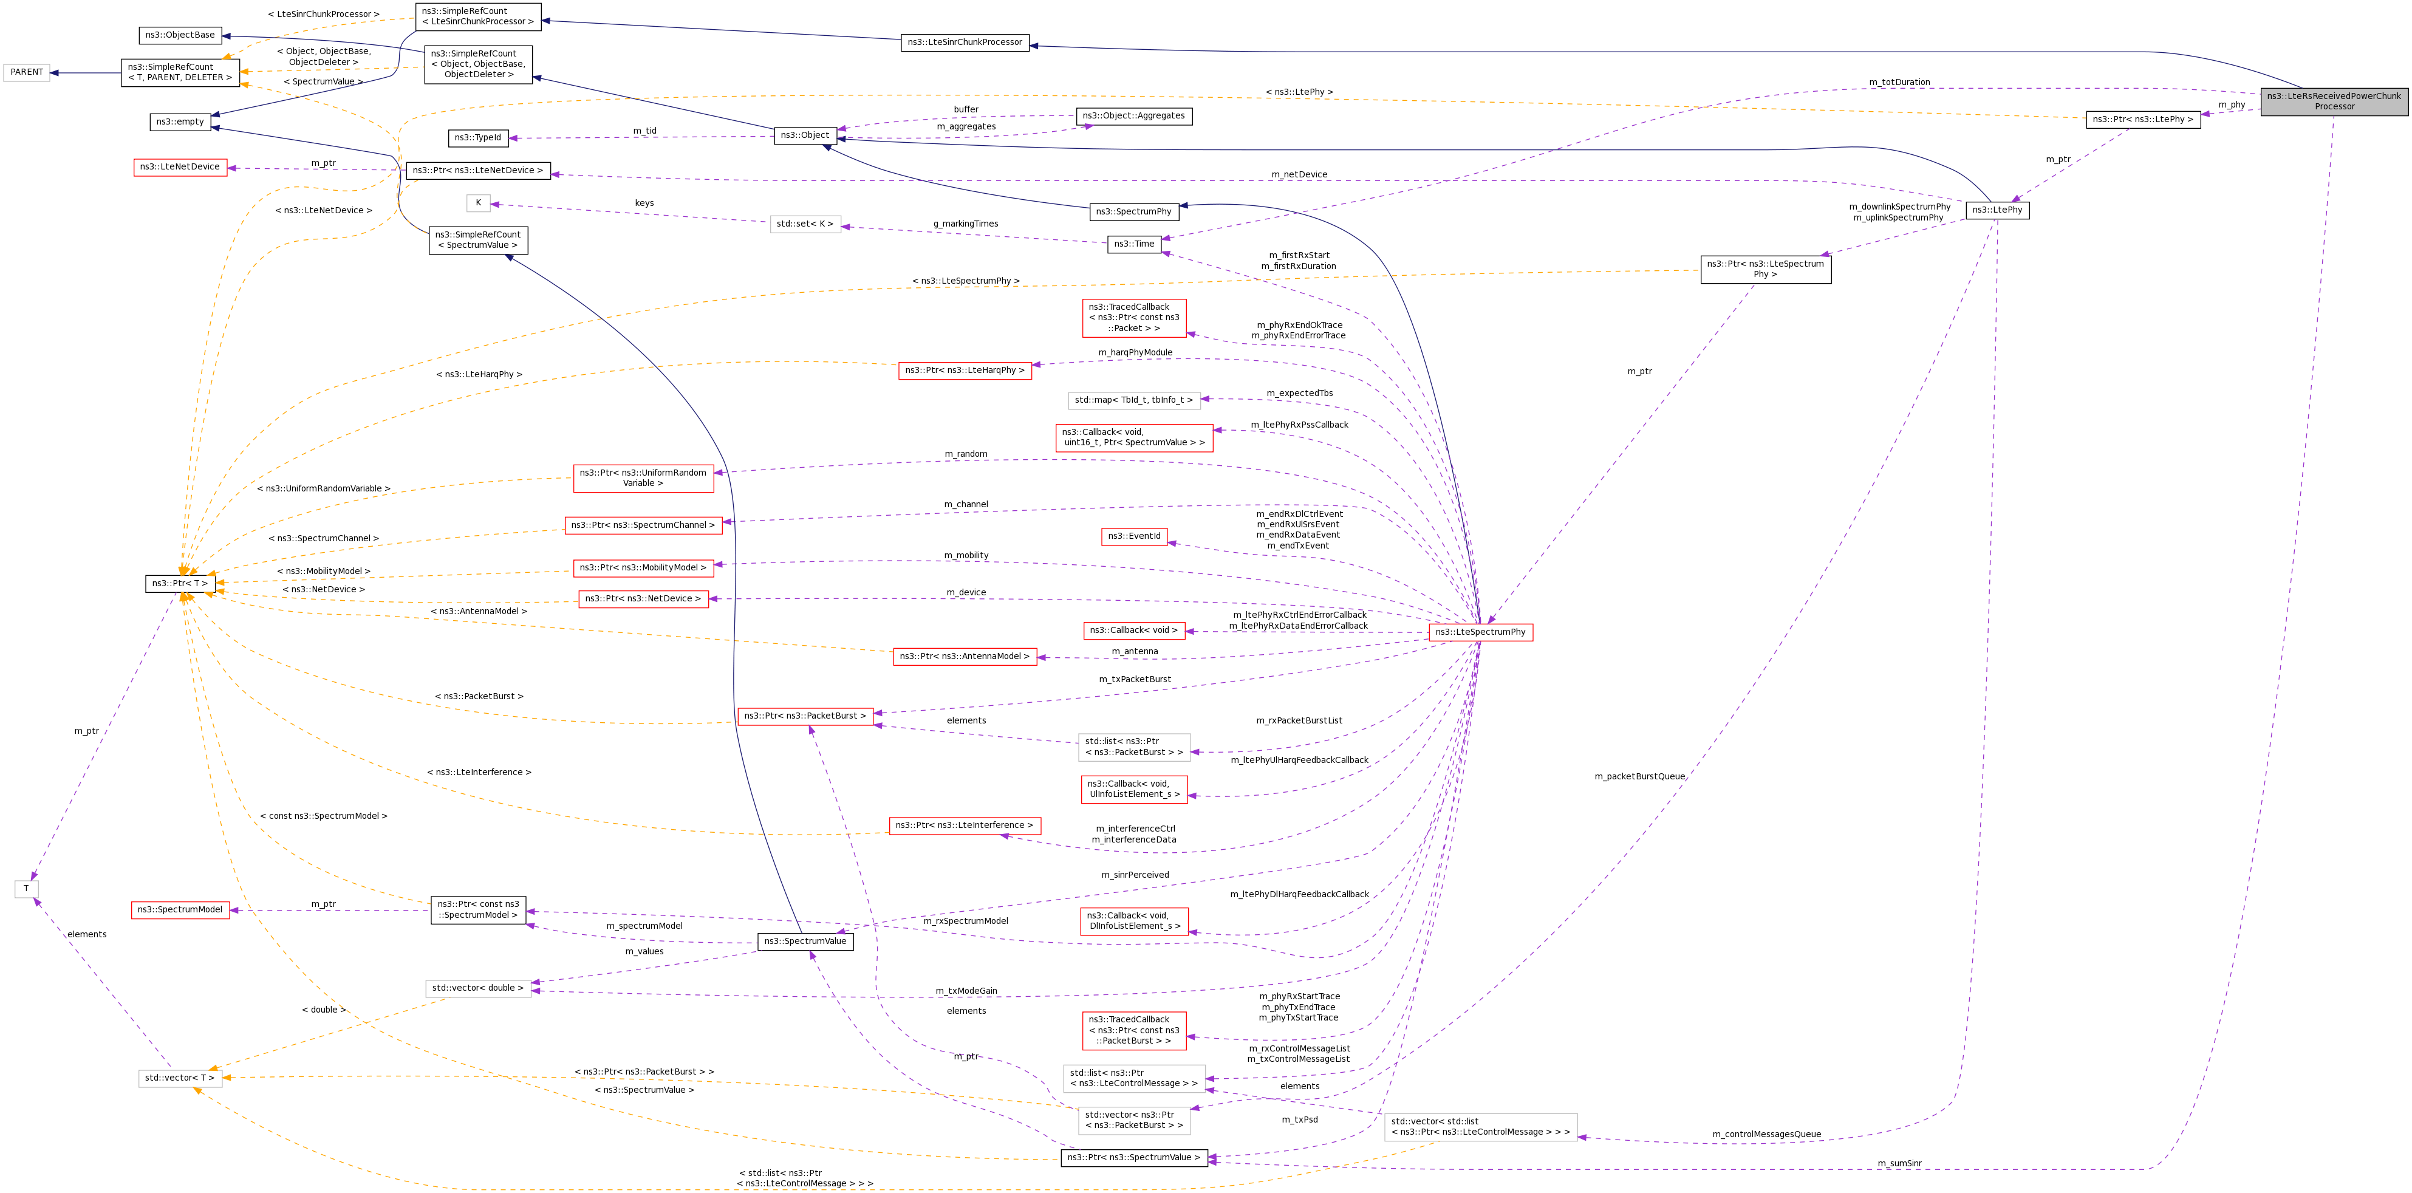Click ns3::SimpleRefCount< LteSinrChunkProcessor > node

pyautogui.click(x=477, y=16)
